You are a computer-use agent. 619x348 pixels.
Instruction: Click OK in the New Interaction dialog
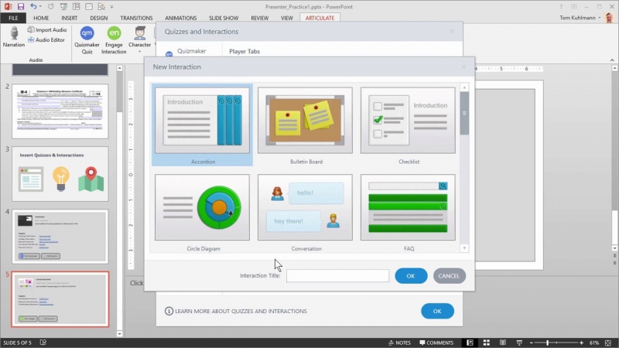click(411, 276)
